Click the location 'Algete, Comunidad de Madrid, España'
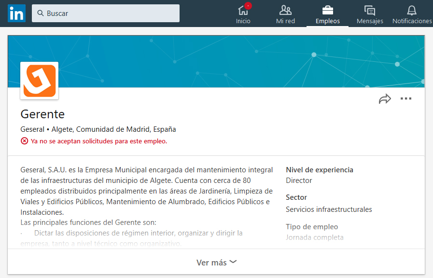 tap(113, 129)
